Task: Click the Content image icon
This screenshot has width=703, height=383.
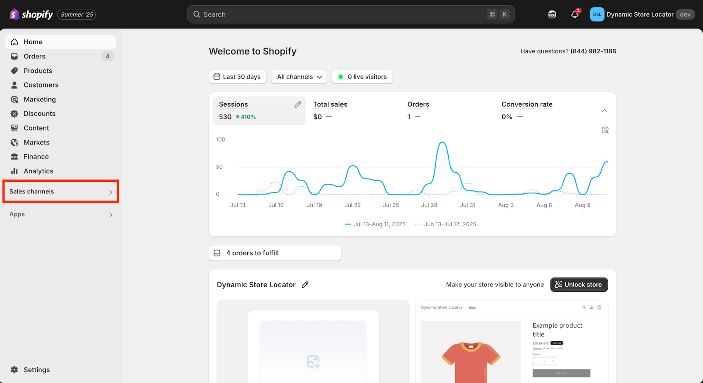Action: tap(14, 128)
